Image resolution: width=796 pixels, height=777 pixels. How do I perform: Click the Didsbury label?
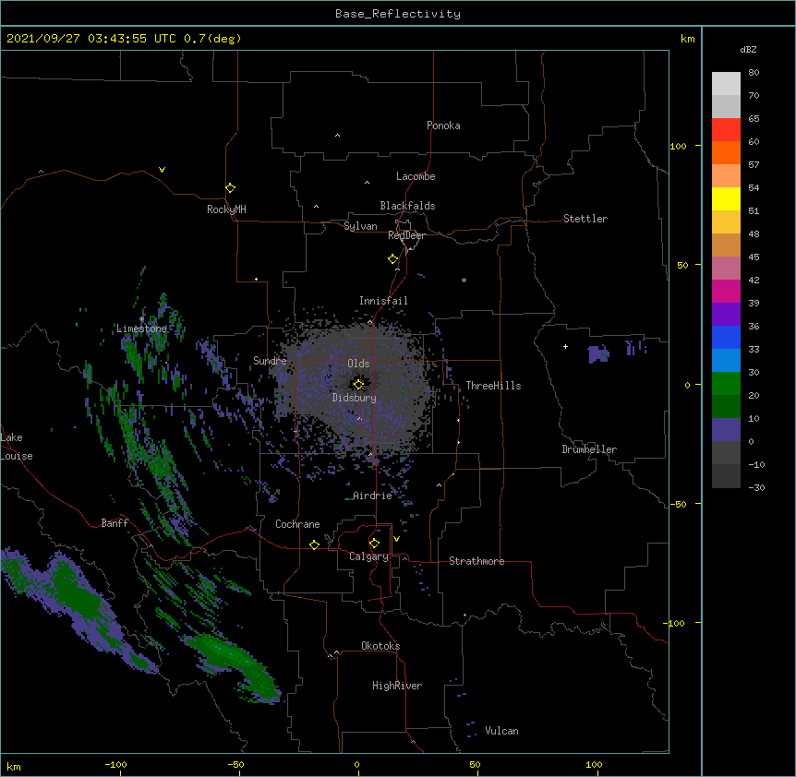point(355,398)
